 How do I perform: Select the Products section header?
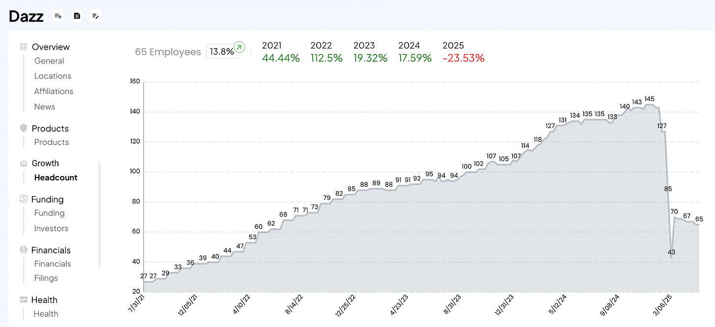point(50,128)
